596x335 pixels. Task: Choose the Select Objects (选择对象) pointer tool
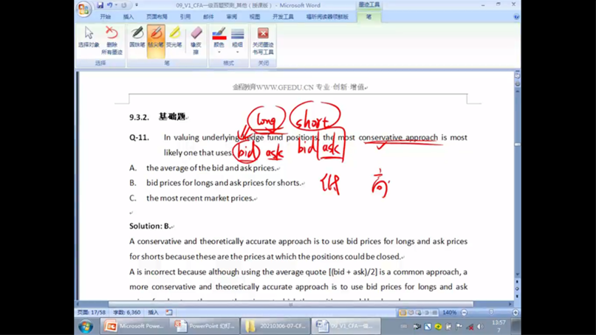(x=89, y=38)
